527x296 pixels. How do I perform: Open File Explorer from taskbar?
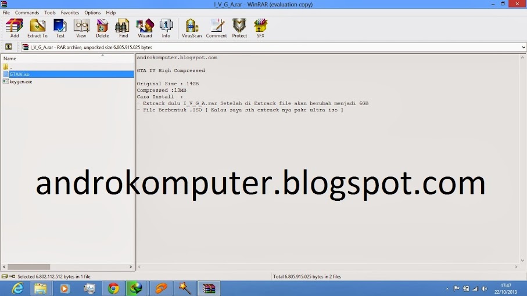(40, 288)
